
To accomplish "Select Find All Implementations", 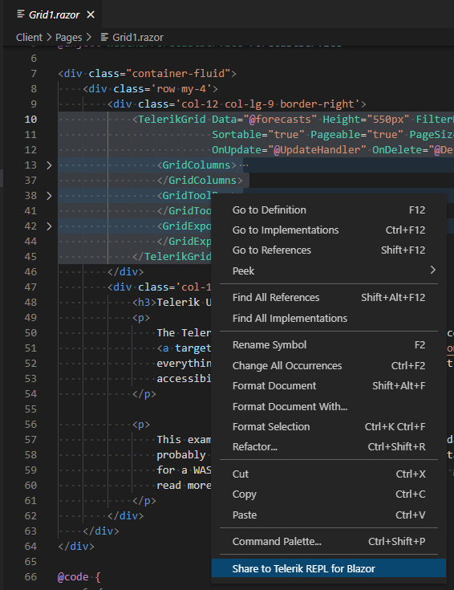I will (x=329, y=319).
